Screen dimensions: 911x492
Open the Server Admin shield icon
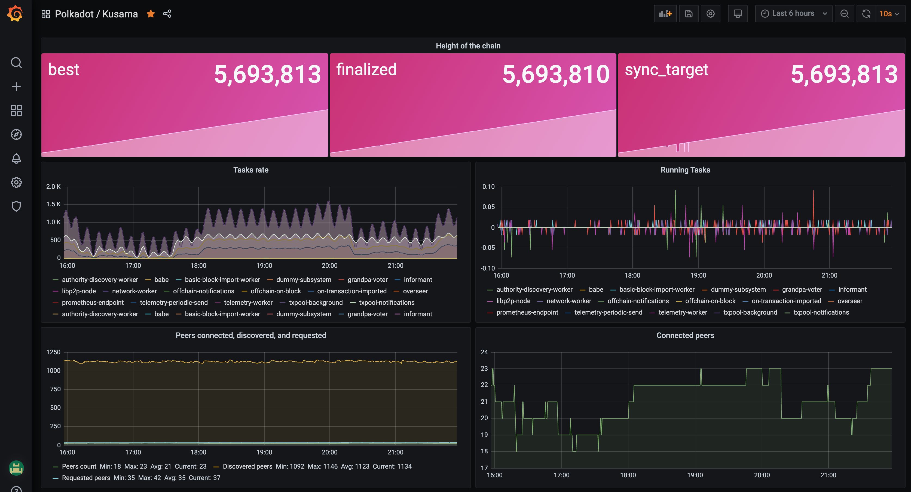coord(16,206)
